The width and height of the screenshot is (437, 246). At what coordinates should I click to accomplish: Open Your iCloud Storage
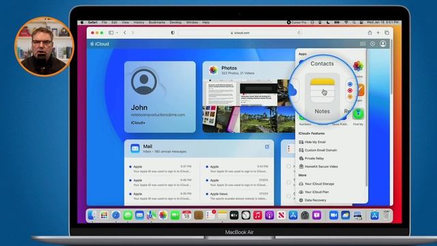(x=316, y=184)
